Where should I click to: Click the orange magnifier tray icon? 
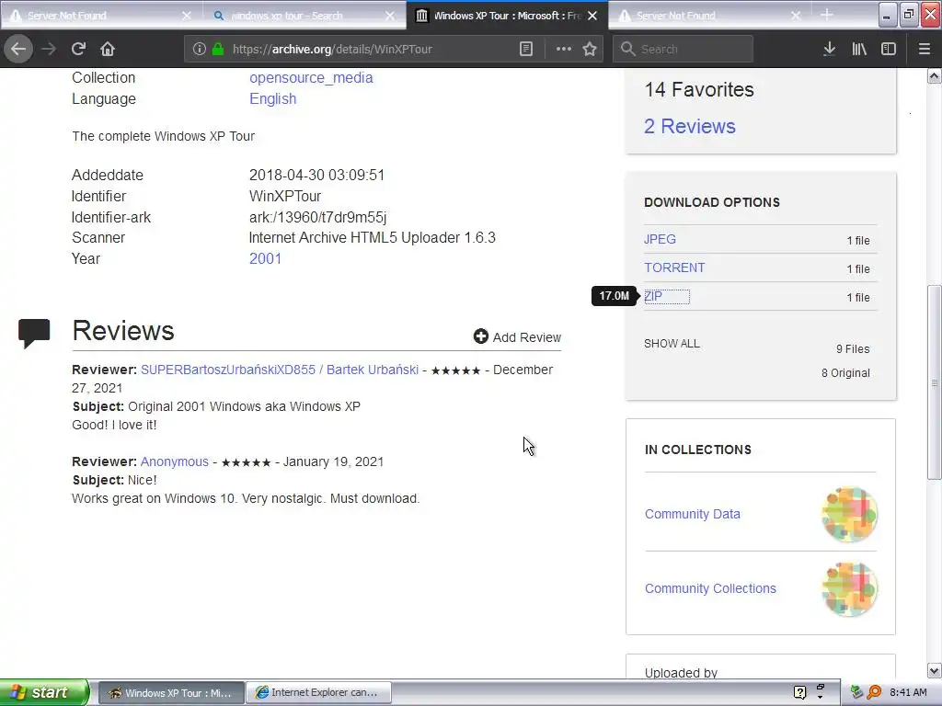tap(874, 692)
